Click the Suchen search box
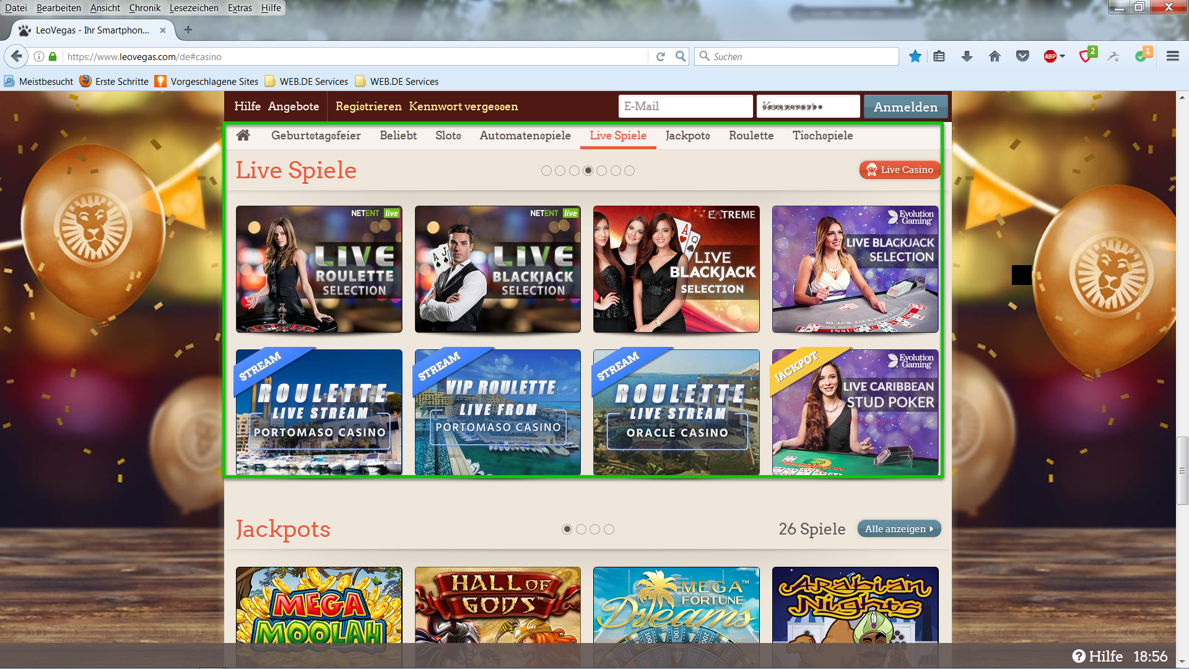The image size is (1189, 669). (x=797, y=56)
